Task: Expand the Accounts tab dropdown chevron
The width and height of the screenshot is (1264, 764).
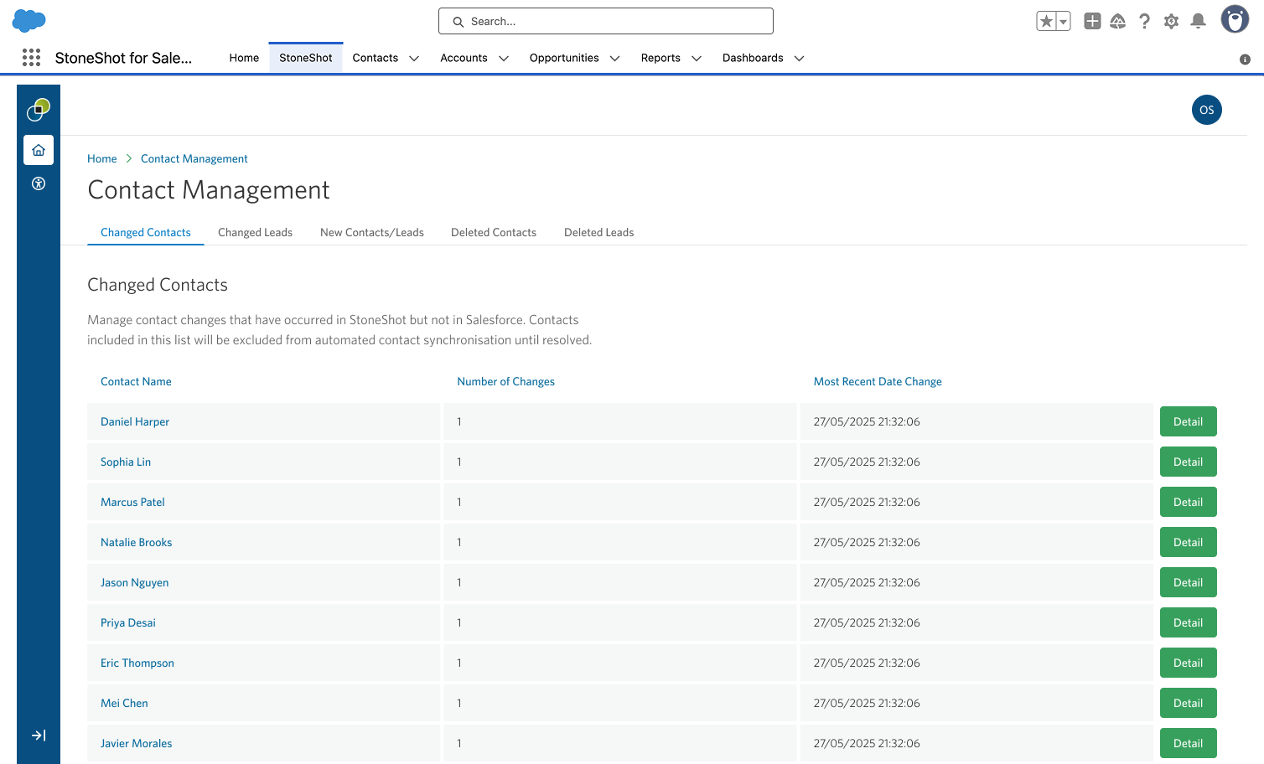Action: click(504, 59)
